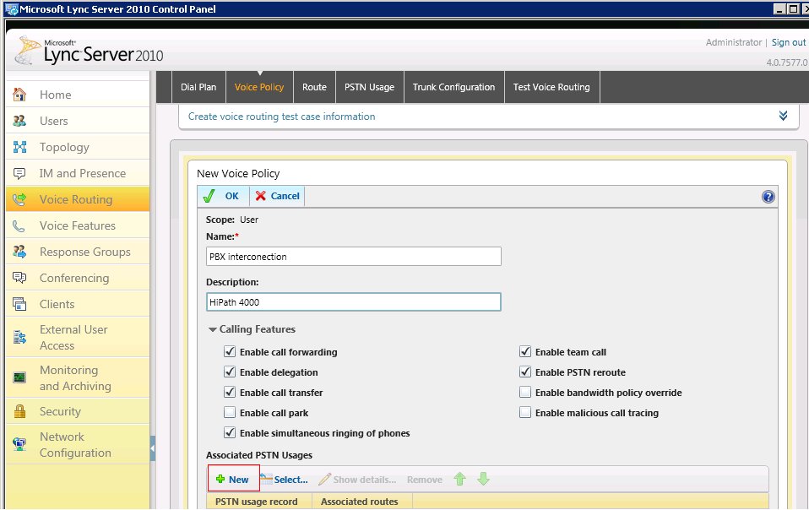This screenshot has height=510, width=809.
Task: Click the Users people icon
Action: [19, 121]
